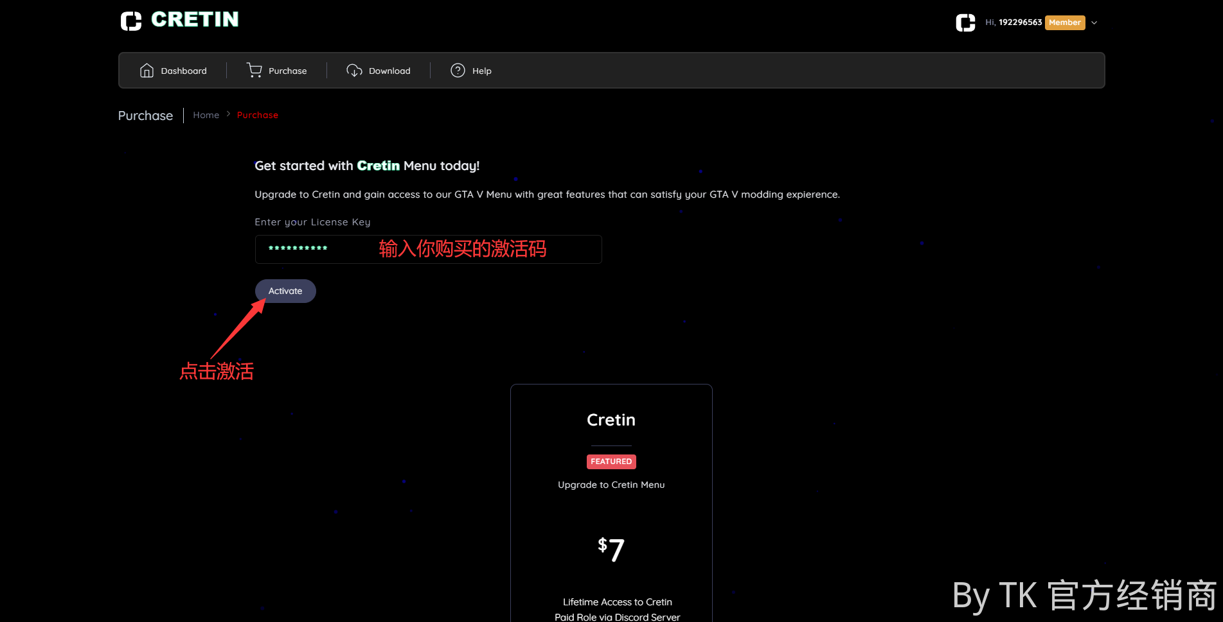Expand the account dropdown chevron
The height and width of the screenshot is (622, 1223).
[x=1094, y=22]
